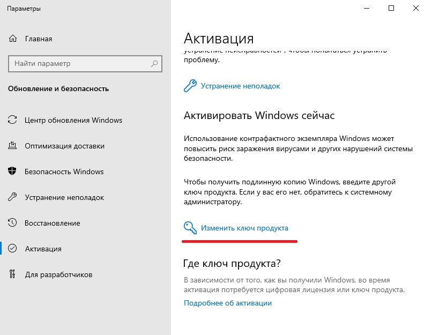Screen dimensions: 424x335
Task: Minimize the Параметры window
Action: pos(367,8)
